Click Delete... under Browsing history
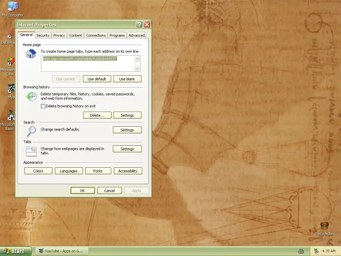This screenshot has height=256, width=341. tap(97, 115)
